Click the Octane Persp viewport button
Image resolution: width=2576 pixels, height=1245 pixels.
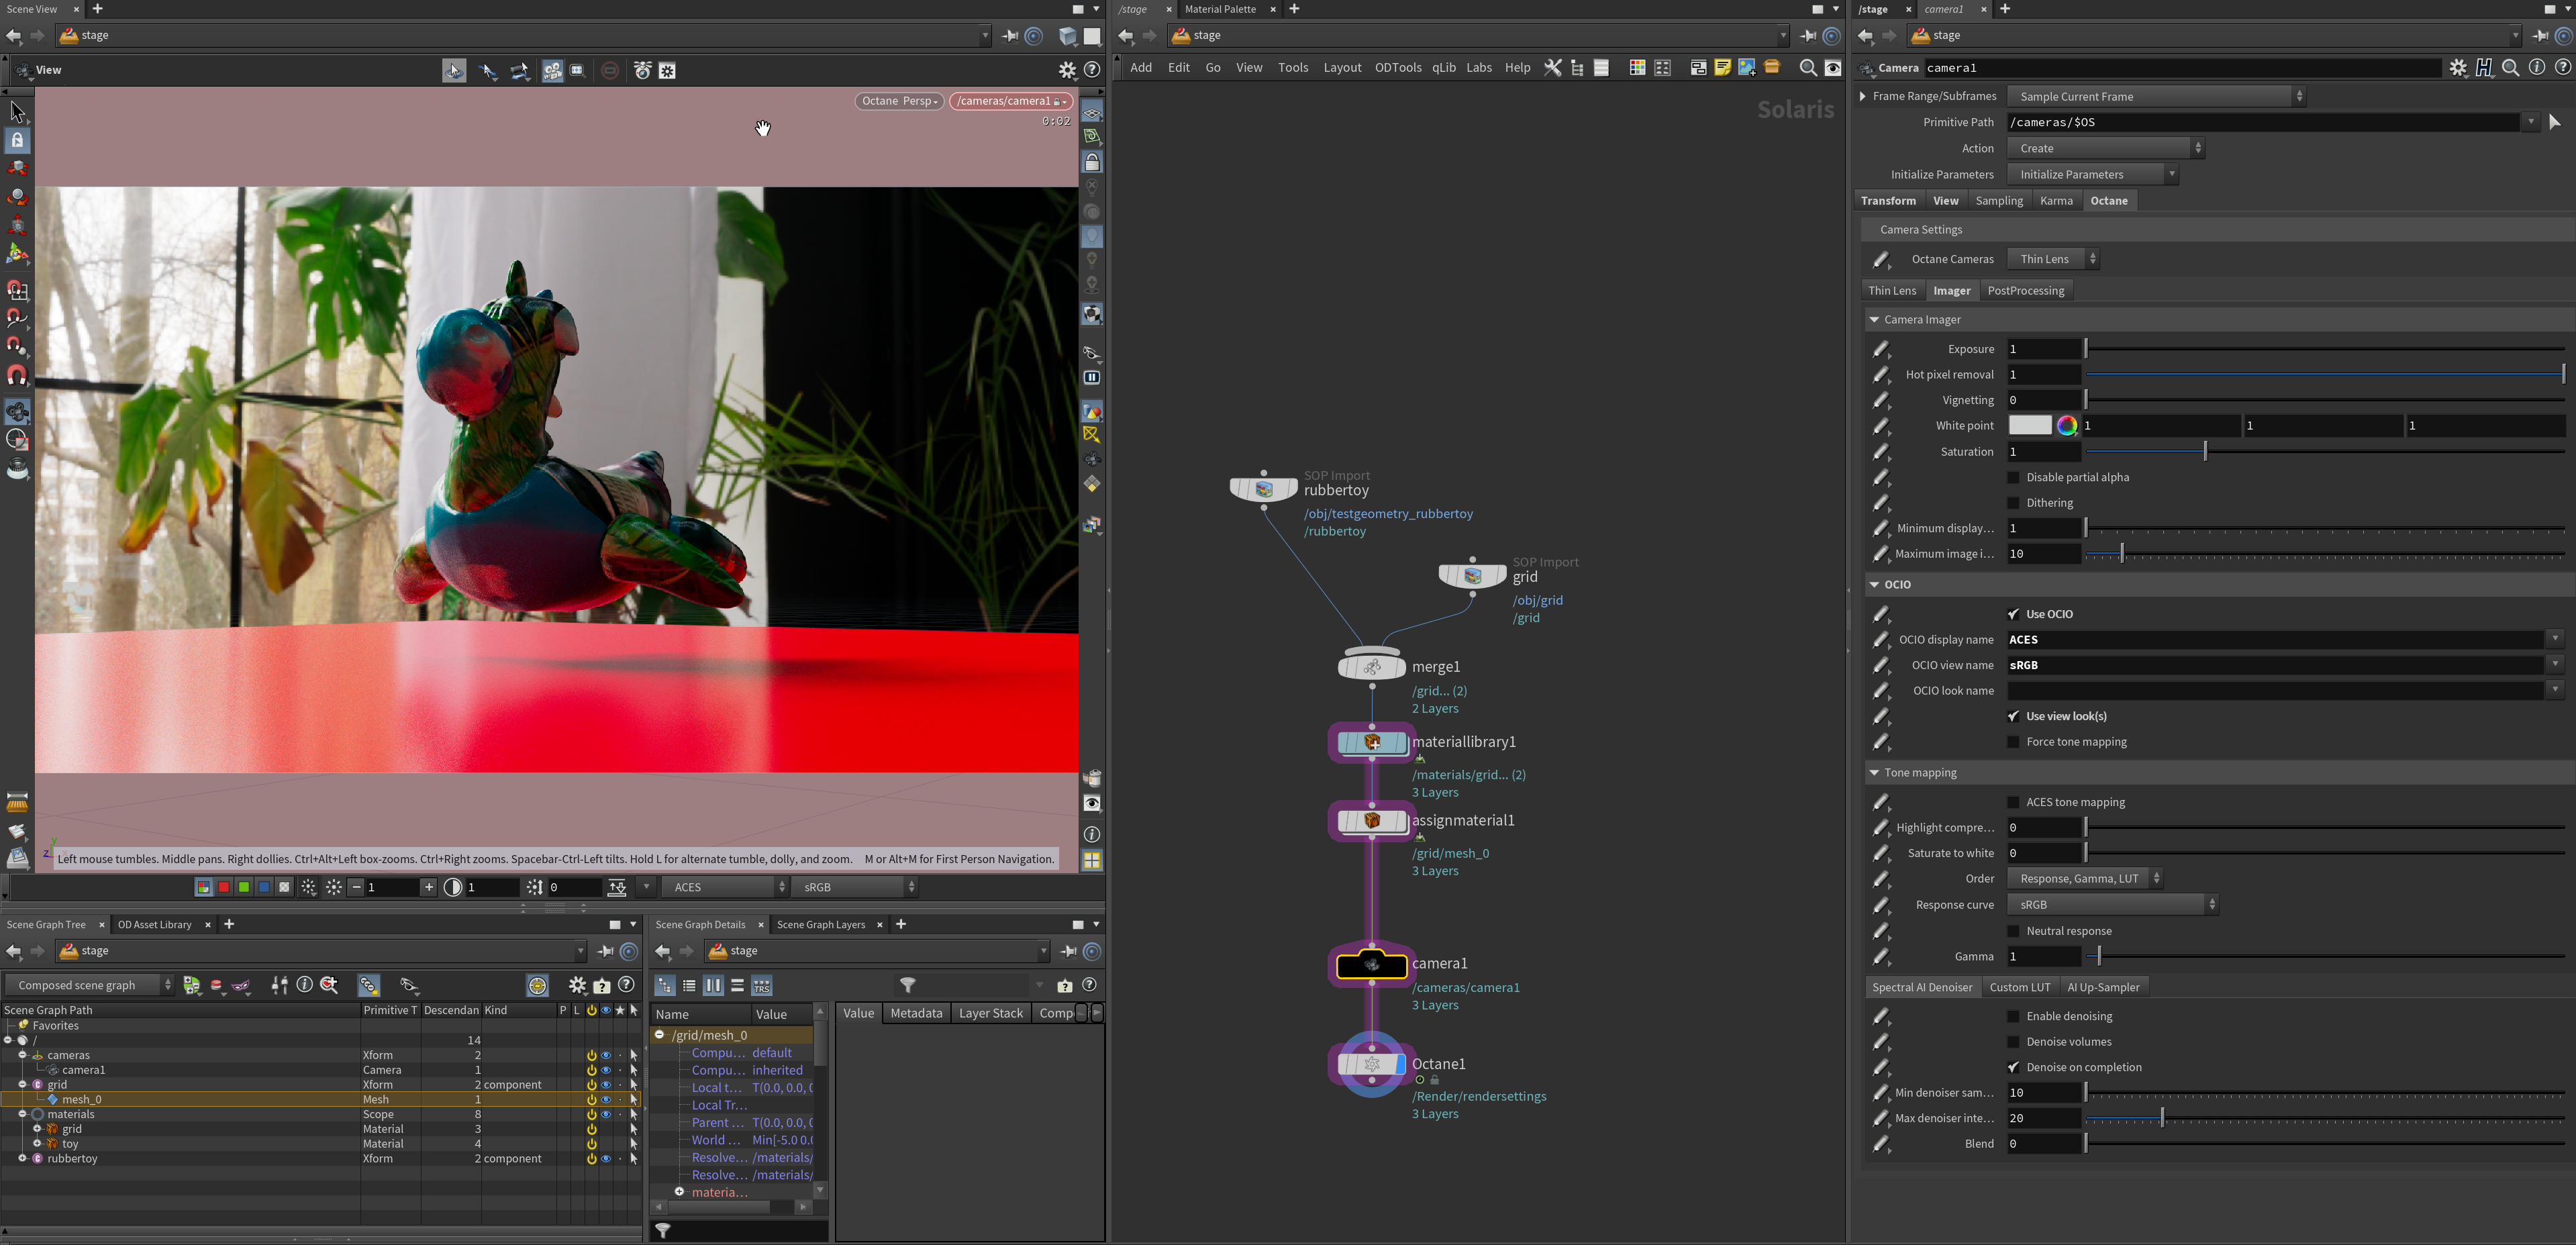(x=898, y=101)
